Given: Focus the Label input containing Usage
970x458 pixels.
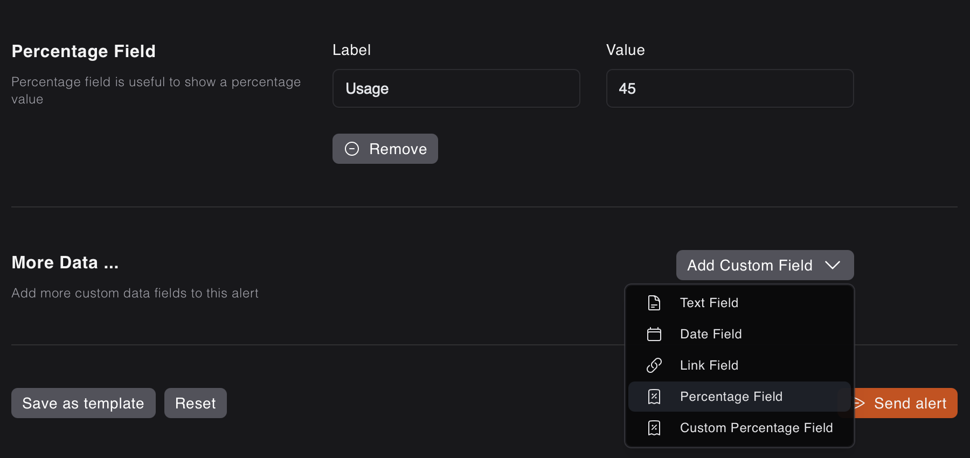Looking at the screenshot, I should pyautogui.click(x=456, y=88).
